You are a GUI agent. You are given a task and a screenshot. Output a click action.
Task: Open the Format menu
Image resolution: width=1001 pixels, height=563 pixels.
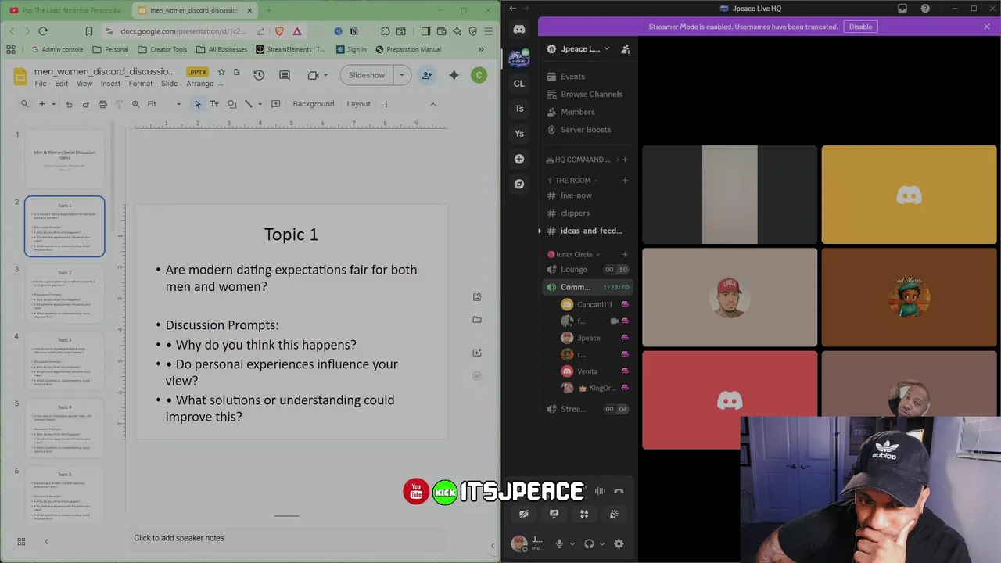(141, 84)
